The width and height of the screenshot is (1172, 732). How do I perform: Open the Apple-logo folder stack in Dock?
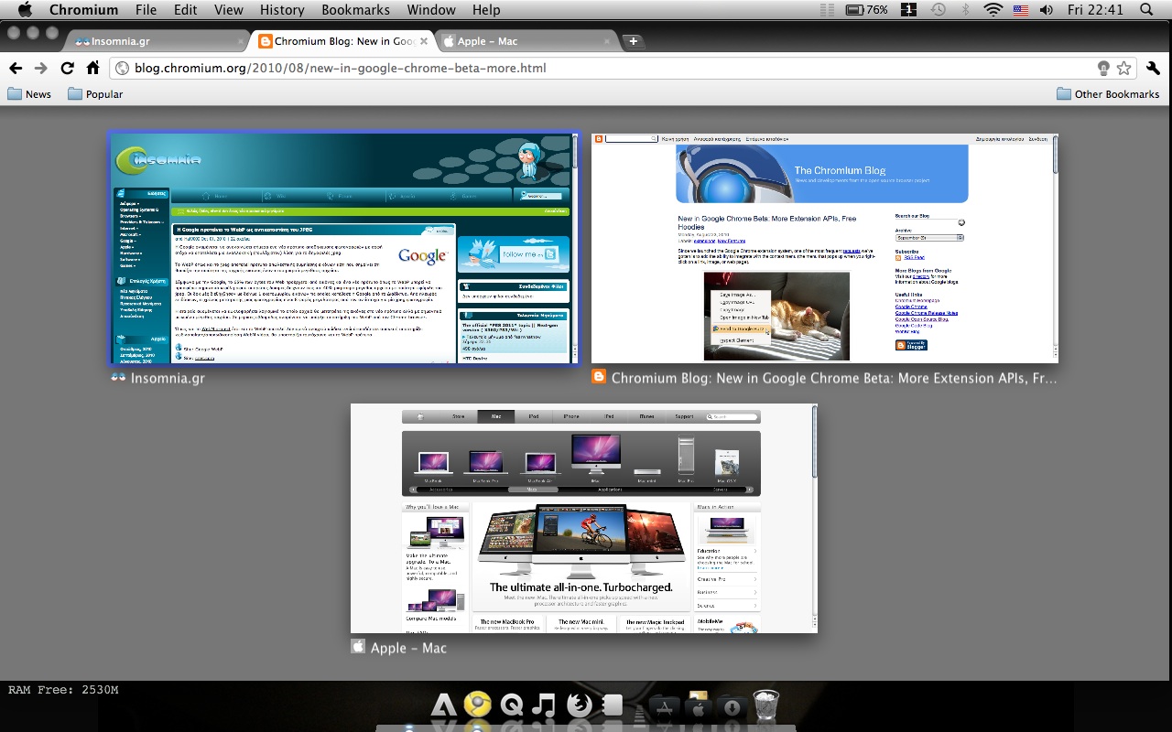[x=698, y=704]
